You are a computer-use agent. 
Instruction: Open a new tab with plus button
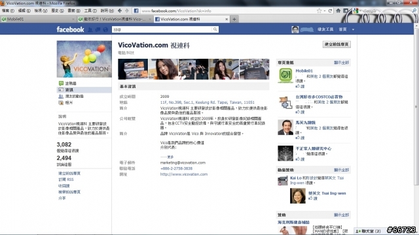click(234, 19)
